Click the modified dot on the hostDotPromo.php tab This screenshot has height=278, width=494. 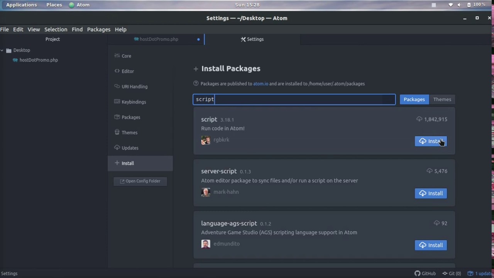tap(198, 39)
